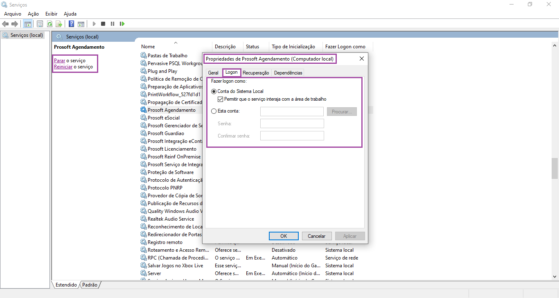559x298 pixels.
Task: Open the Exibir menu
Action: [x=51, y=14]
